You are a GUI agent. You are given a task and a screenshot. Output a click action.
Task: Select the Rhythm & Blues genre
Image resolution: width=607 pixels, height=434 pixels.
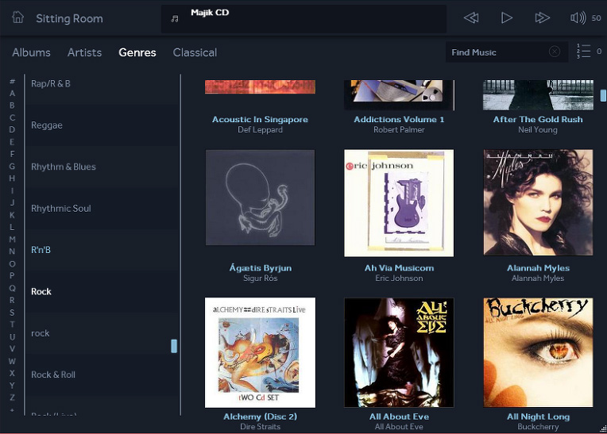[102, 167]
